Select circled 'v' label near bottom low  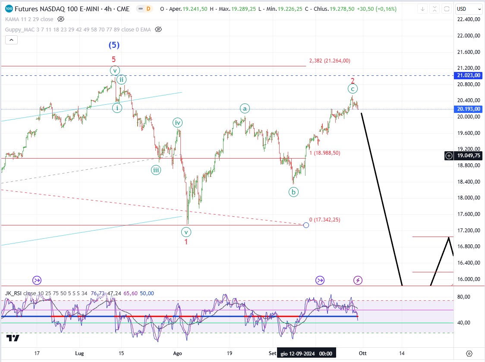tap(186, 232)
